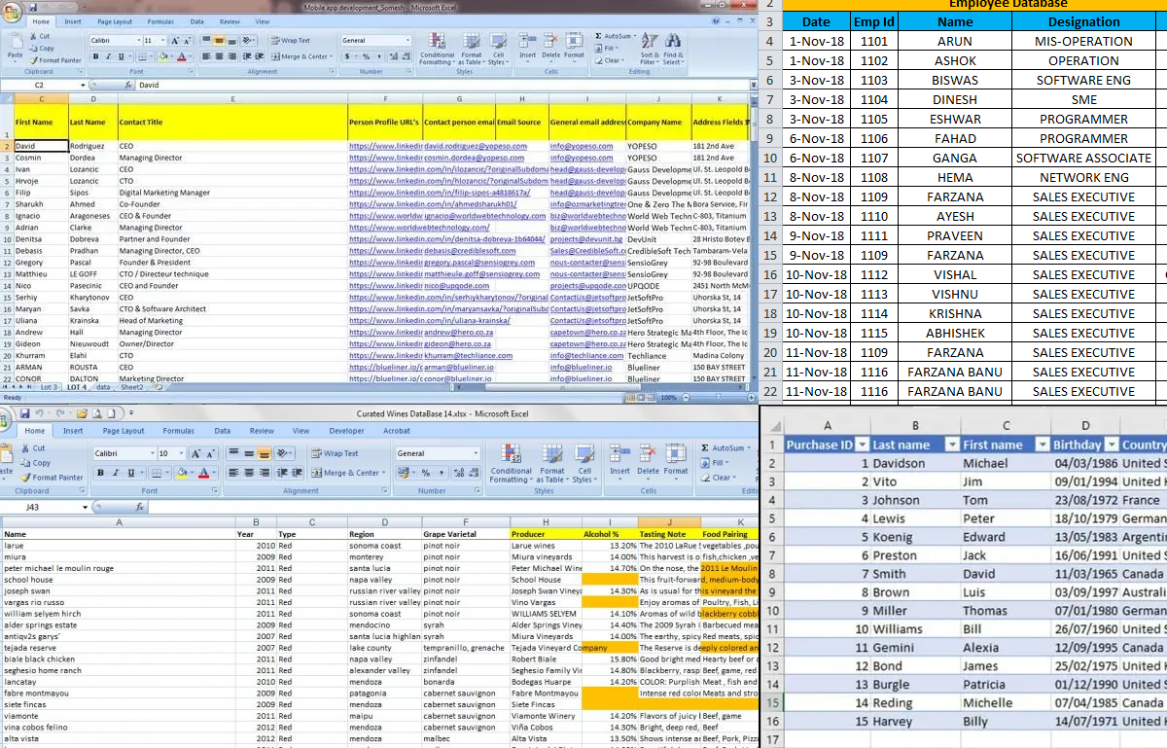
Task: Open the Birthday column filter dropdown
Action: click(x=1111, y=445)
